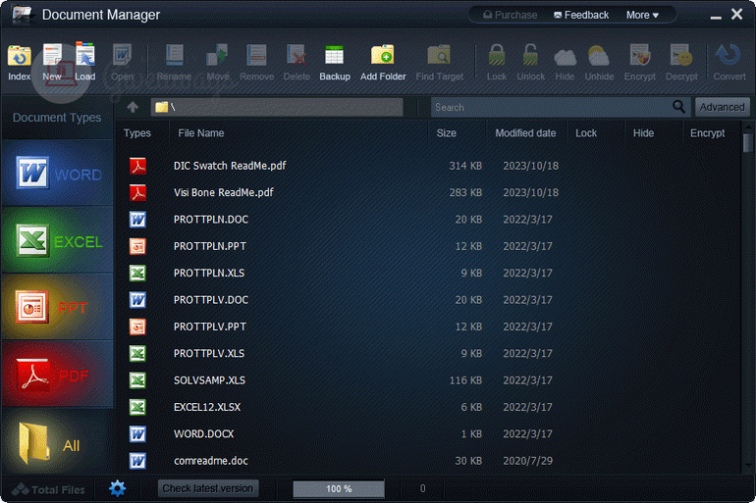This screenshot has width=756, height=503.
Task: Select the WORD document type tab
Action: (57, 175)
